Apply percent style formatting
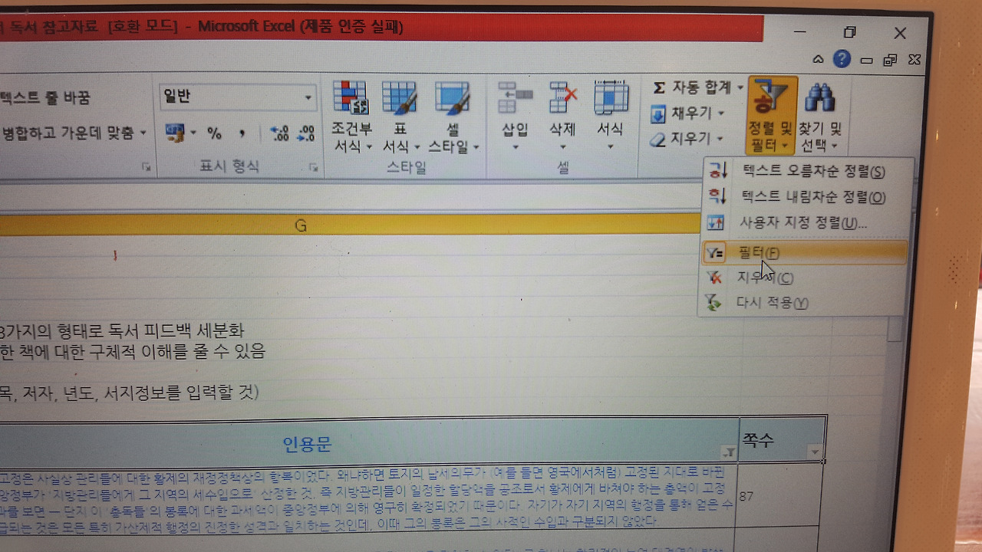982x552 pixels. click(215, 134)
